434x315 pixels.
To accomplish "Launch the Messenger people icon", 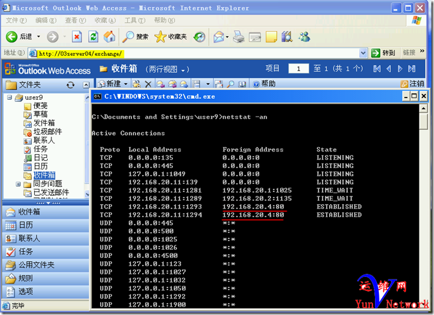I will (304, 37).
